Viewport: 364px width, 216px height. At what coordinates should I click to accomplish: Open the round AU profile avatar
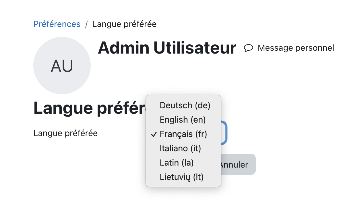click(62, 66)
